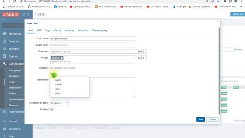Viewport: 245px width, 138px height.
Task: Open Maintenance in Configuration menu
Action: (x=15, y=88)
